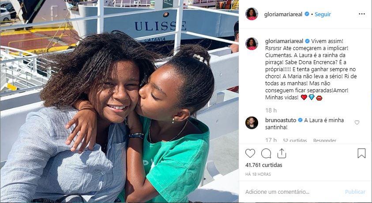Like the post with the heart icon

(250, 153)
